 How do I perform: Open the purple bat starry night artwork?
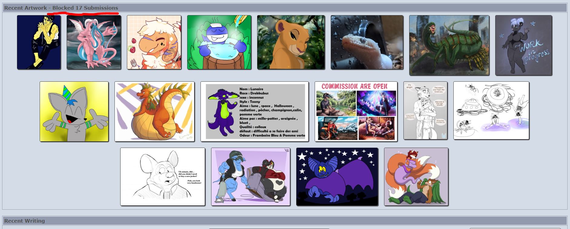click(x=337, y=177)
